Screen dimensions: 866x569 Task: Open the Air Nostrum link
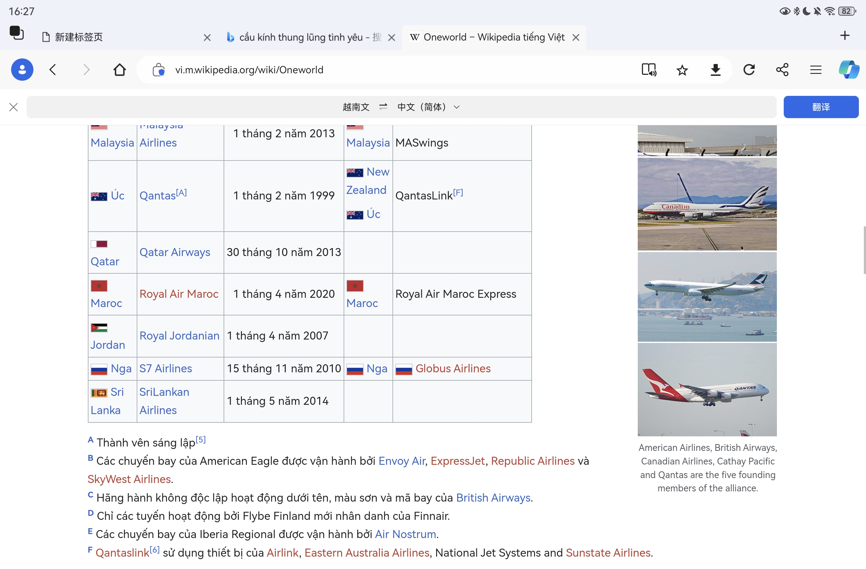click(405, 534)
